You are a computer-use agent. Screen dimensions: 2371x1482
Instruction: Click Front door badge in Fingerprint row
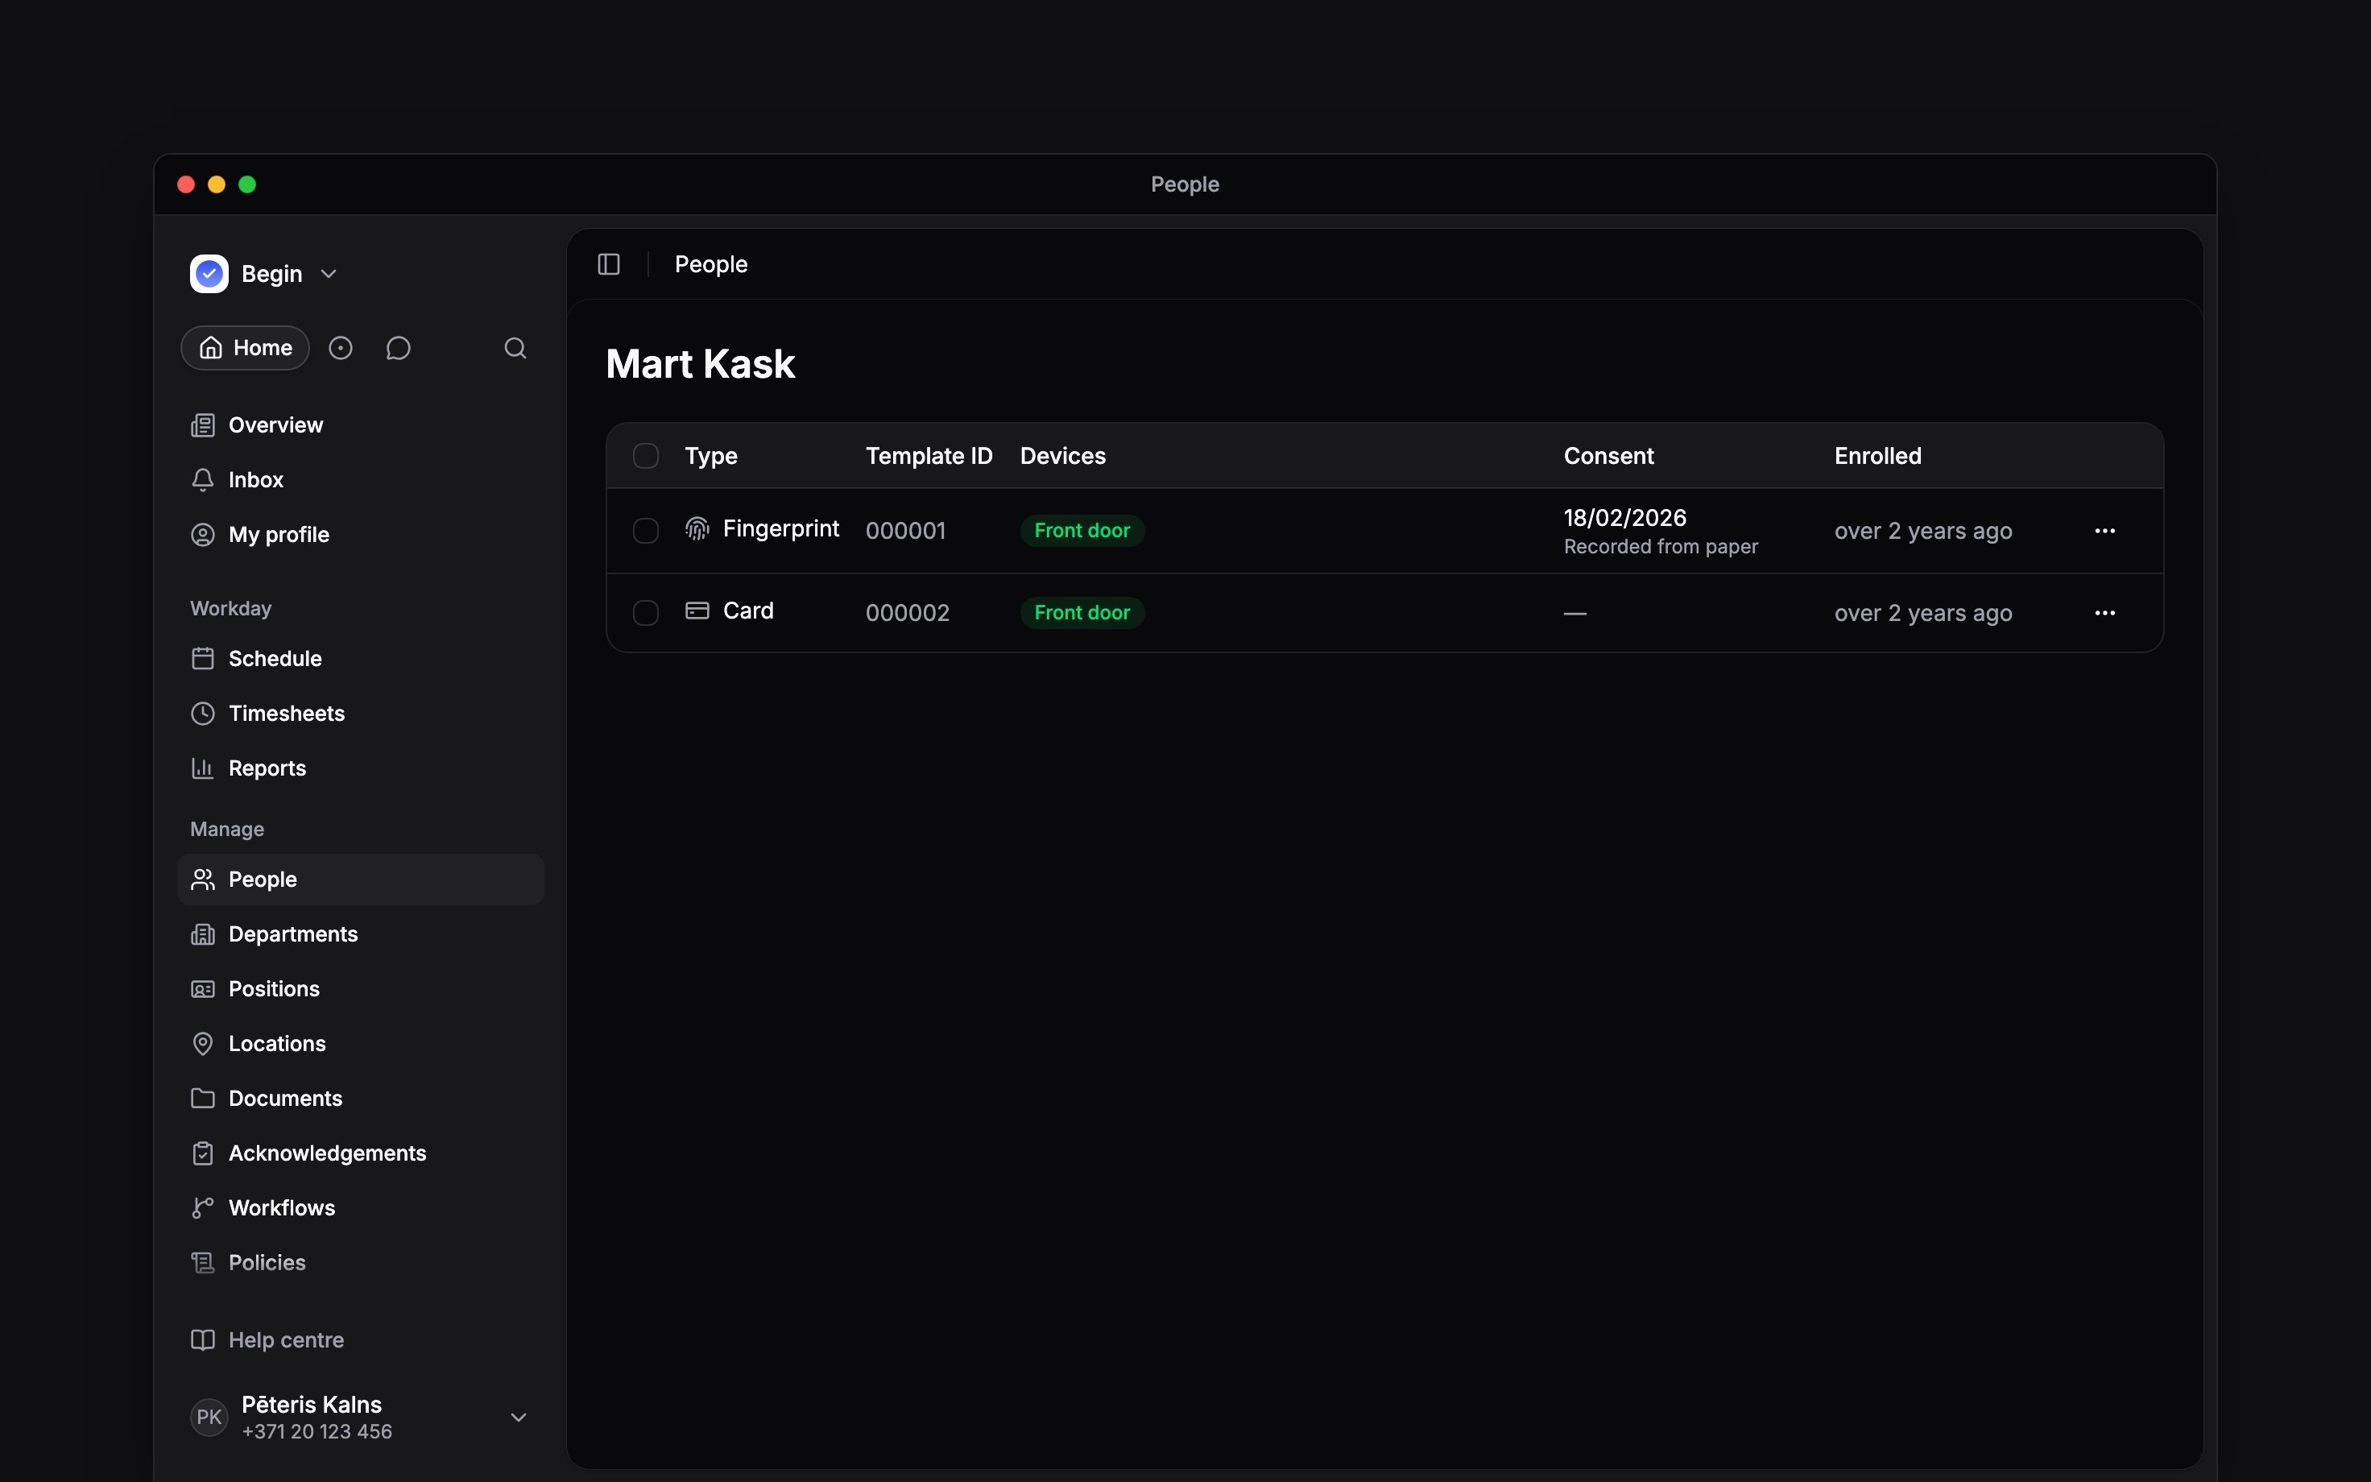click(1082, 530)
